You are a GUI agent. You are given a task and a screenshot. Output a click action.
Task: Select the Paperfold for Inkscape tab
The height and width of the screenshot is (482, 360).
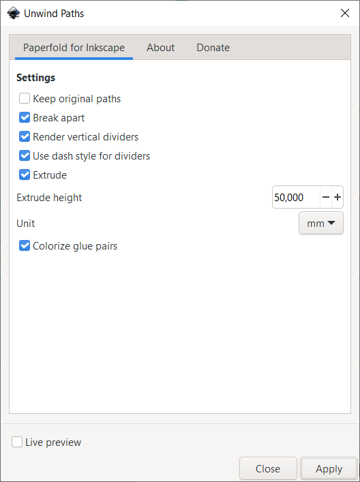pos(74,48)
